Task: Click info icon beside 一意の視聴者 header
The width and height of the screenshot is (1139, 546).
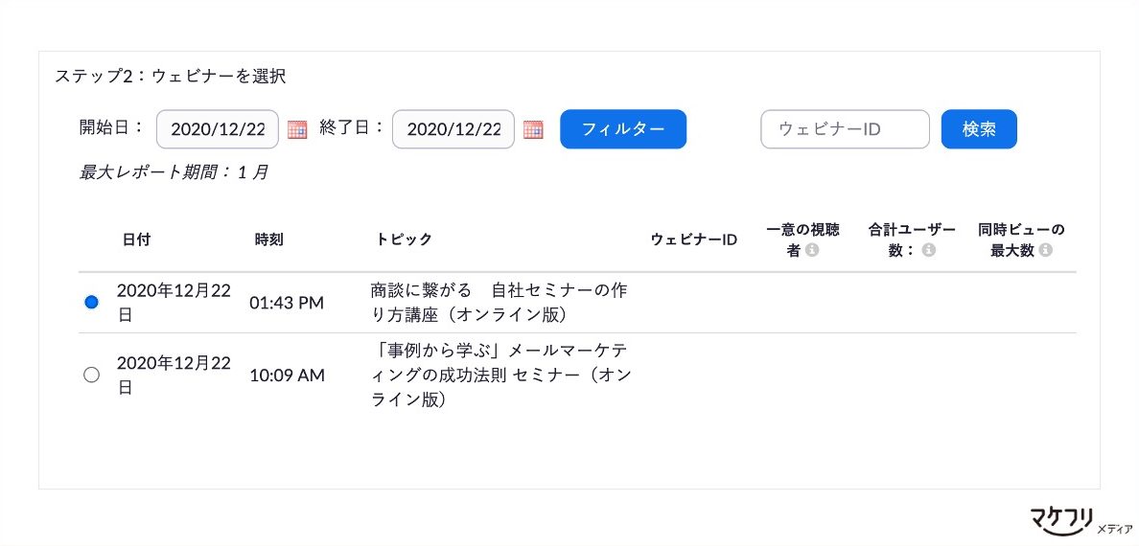Action: 812,251
